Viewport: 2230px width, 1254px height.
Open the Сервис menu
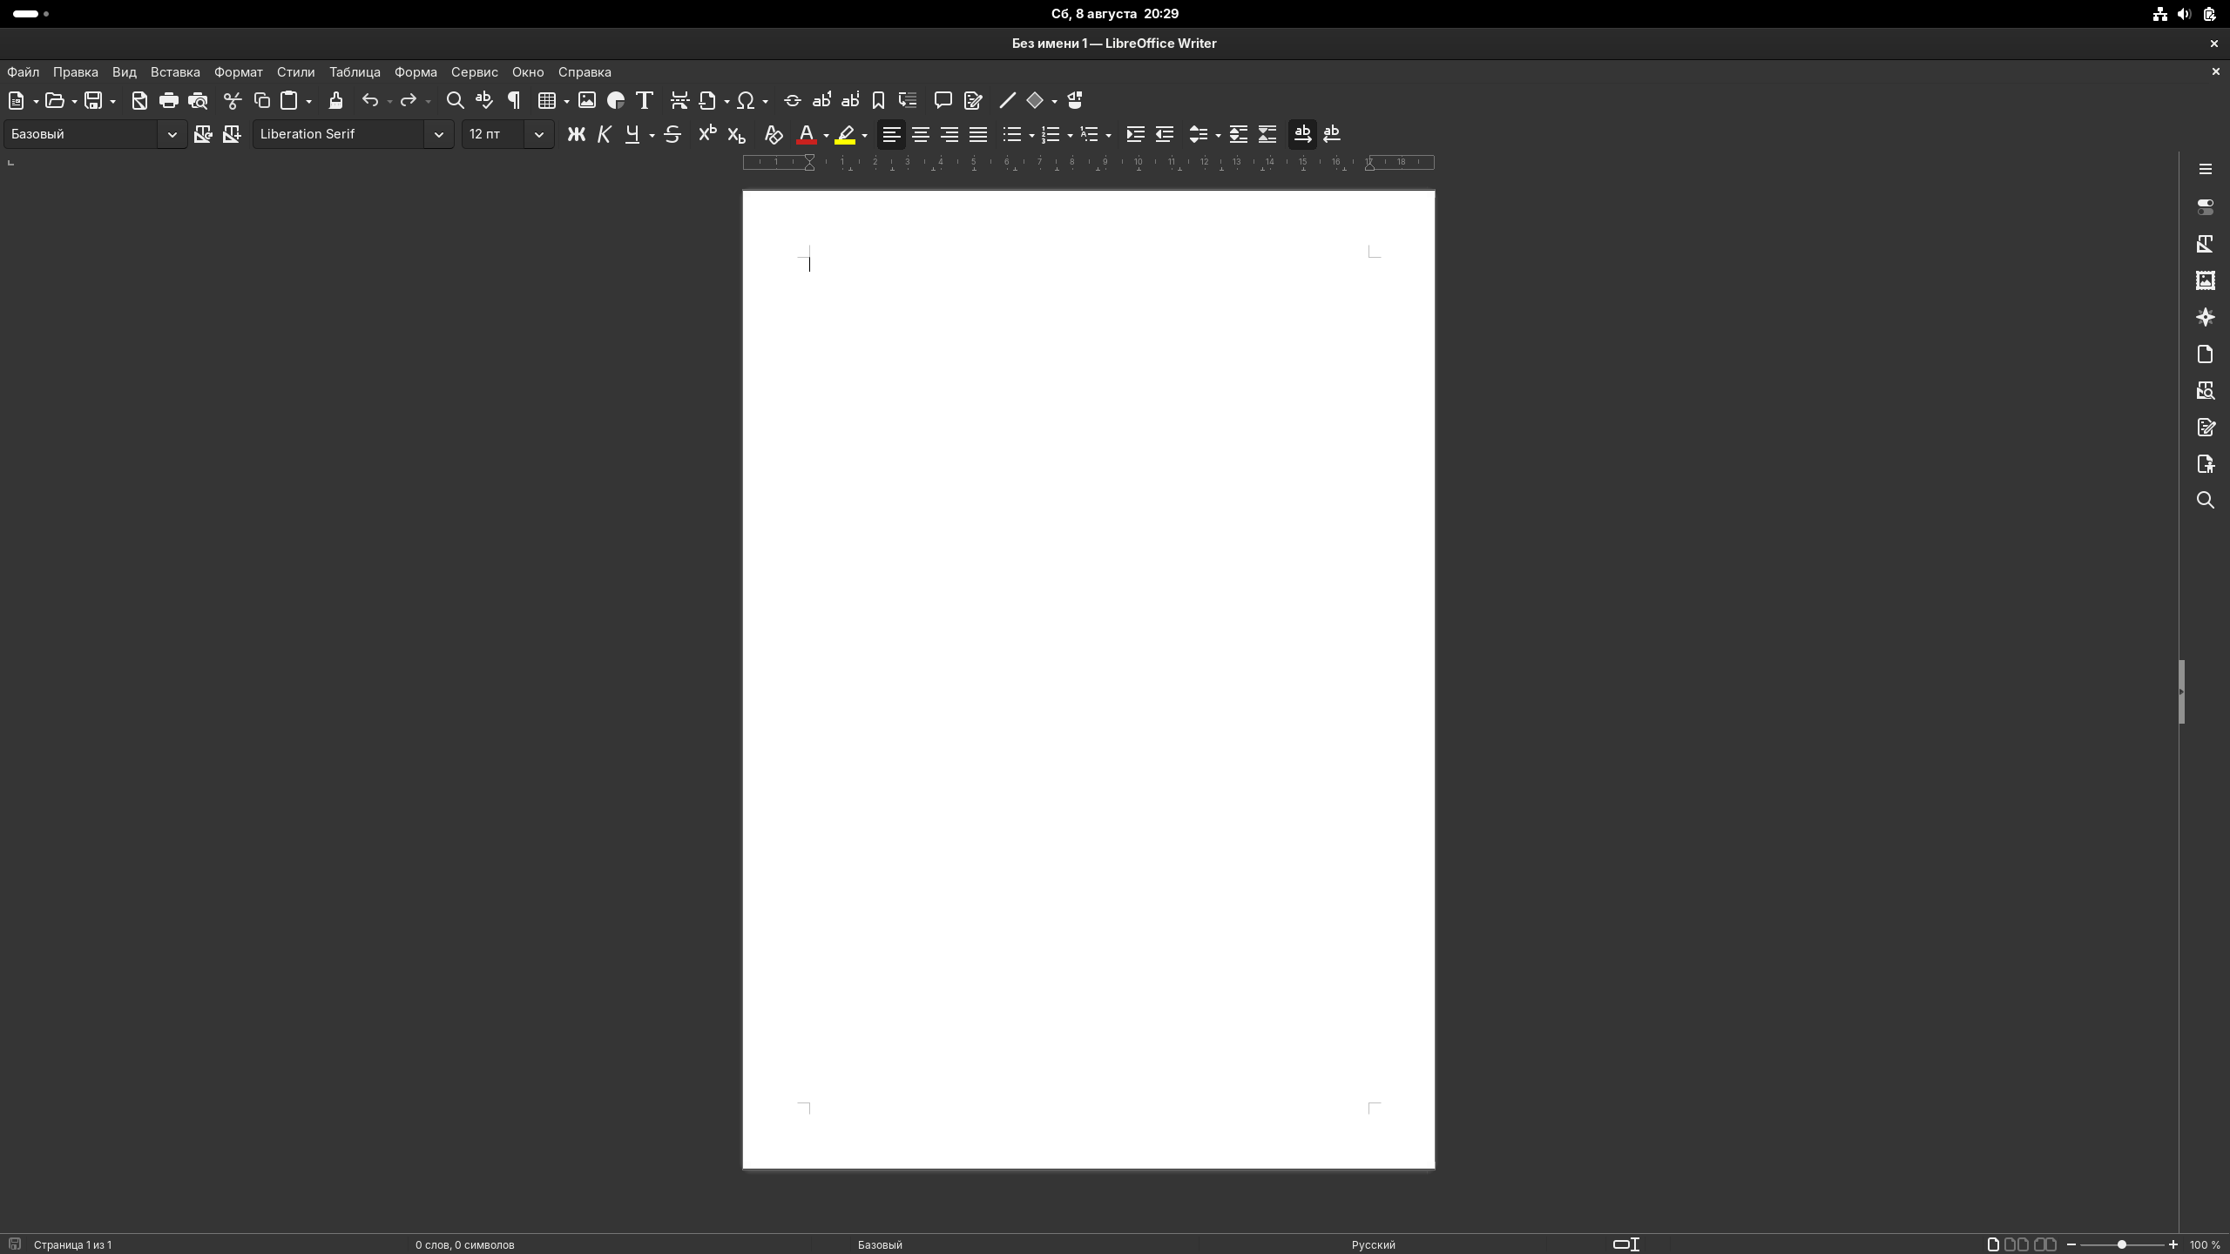(475, 72)
